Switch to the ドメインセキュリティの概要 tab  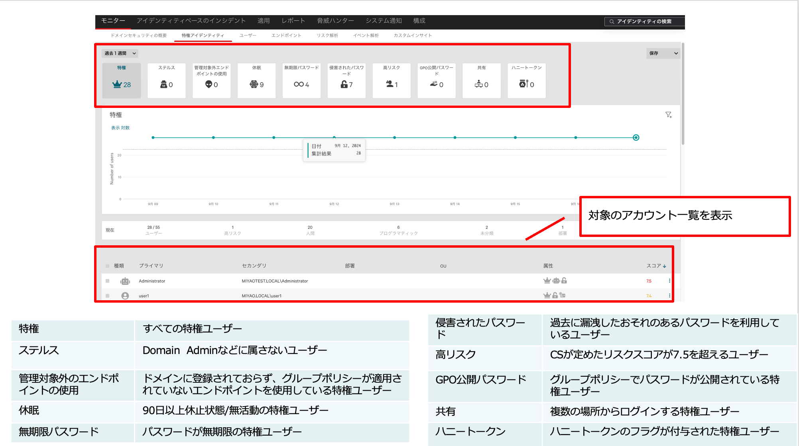pos(139,35)
